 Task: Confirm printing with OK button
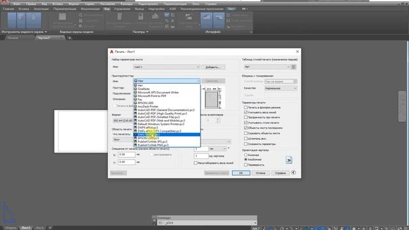[241, 173]
